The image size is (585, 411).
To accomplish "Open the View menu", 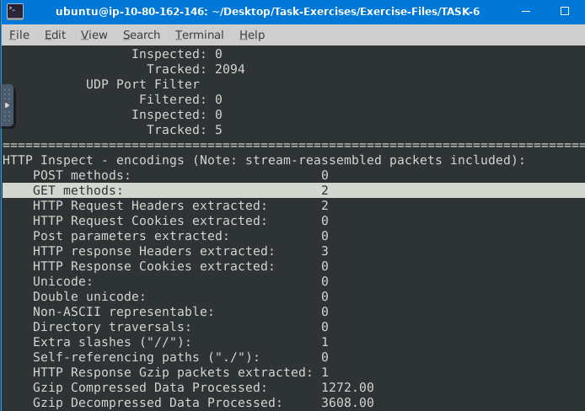I will point(94,35).
